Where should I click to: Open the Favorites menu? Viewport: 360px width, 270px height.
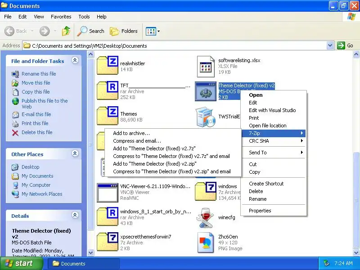(x=61, y=17)
